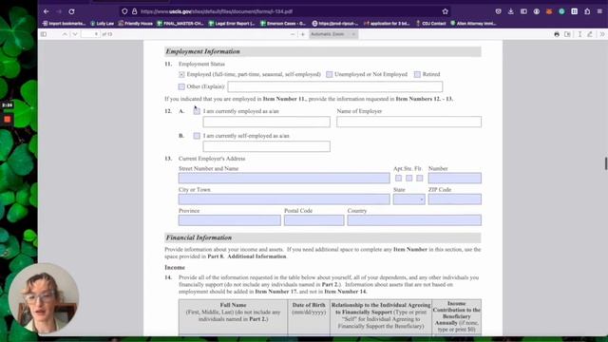Open the Emerson Cases bookmark
The height and width of the screenshot is (342, 608).
283,23
